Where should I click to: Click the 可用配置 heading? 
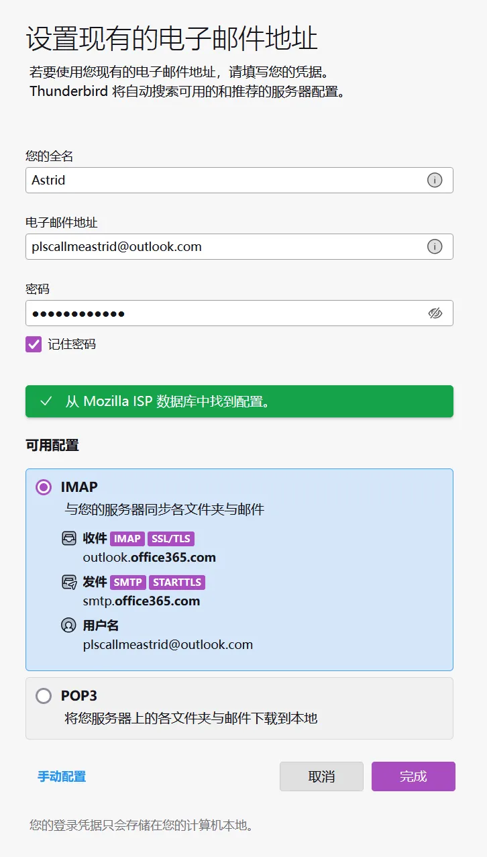click(x=52, y=445)
